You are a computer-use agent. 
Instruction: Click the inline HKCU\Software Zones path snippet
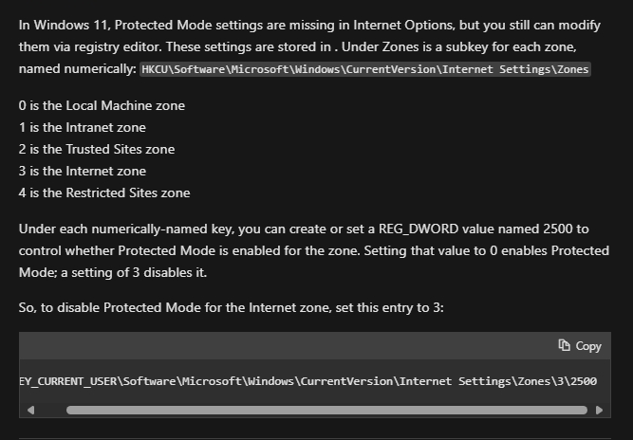[365, 69]
